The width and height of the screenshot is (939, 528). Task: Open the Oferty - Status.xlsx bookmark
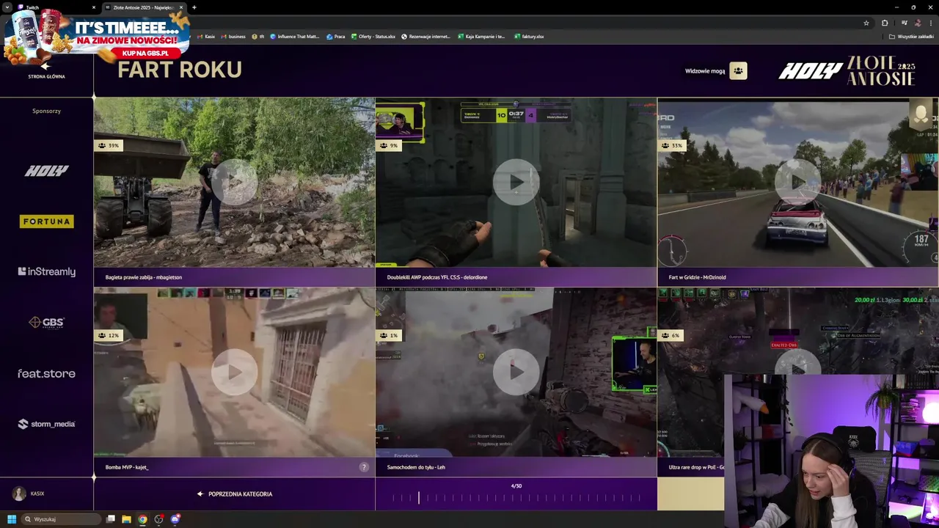pos(373,36)
